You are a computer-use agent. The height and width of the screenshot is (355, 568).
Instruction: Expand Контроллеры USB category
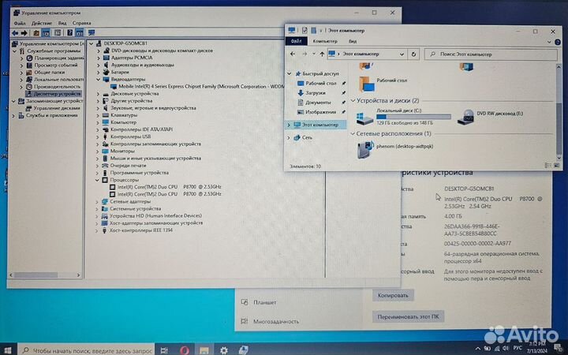tap(98, 136)
